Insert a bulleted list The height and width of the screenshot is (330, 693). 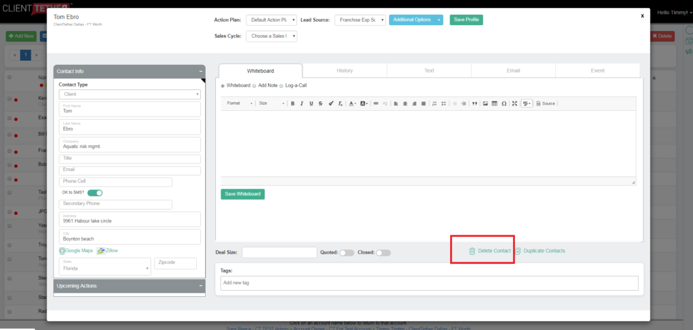pyautogui.click(x=444, y=103)
